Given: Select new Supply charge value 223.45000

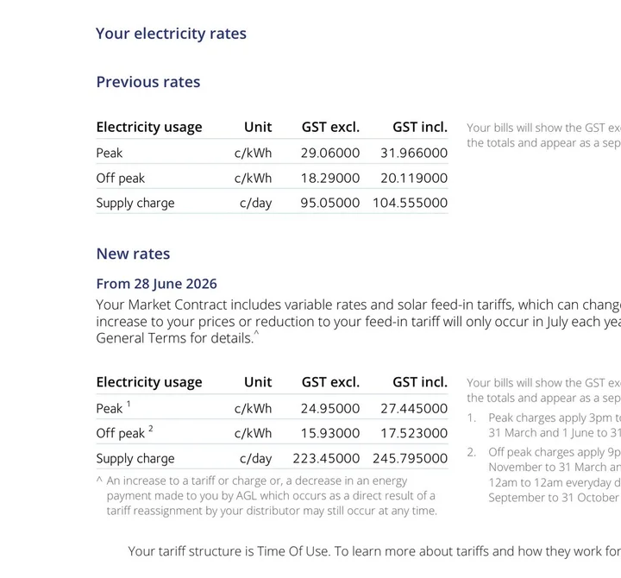Looking at the screenshot, I should pos(326,458).
